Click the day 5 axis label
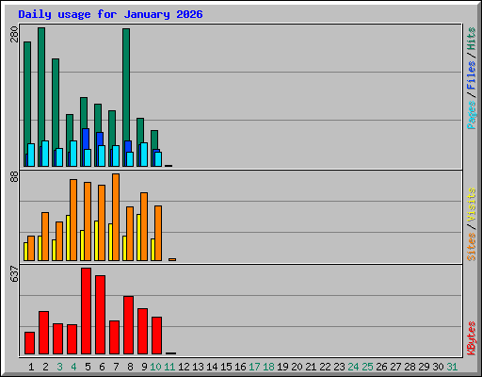 (88, 367)
